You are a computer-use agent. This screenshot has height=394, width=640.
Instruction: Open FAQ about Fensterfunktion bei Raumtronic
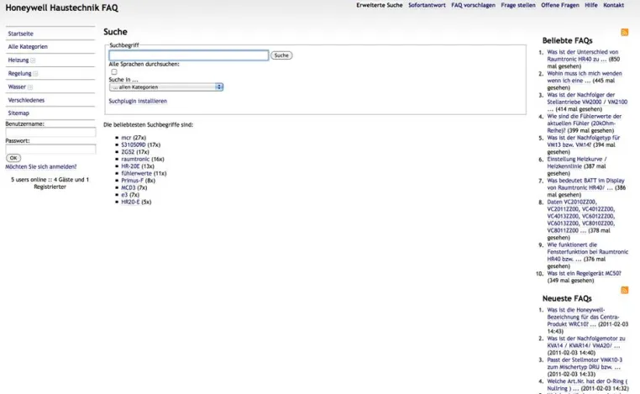tap(587, 252)
